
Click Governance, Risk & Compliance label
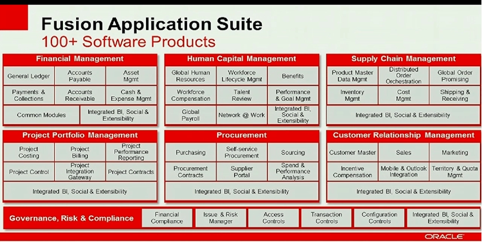coord(72,218)
